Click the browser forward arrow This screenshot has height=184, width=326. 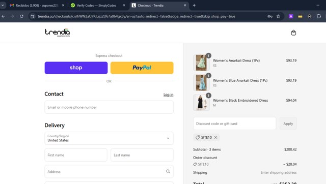[12, 16]
